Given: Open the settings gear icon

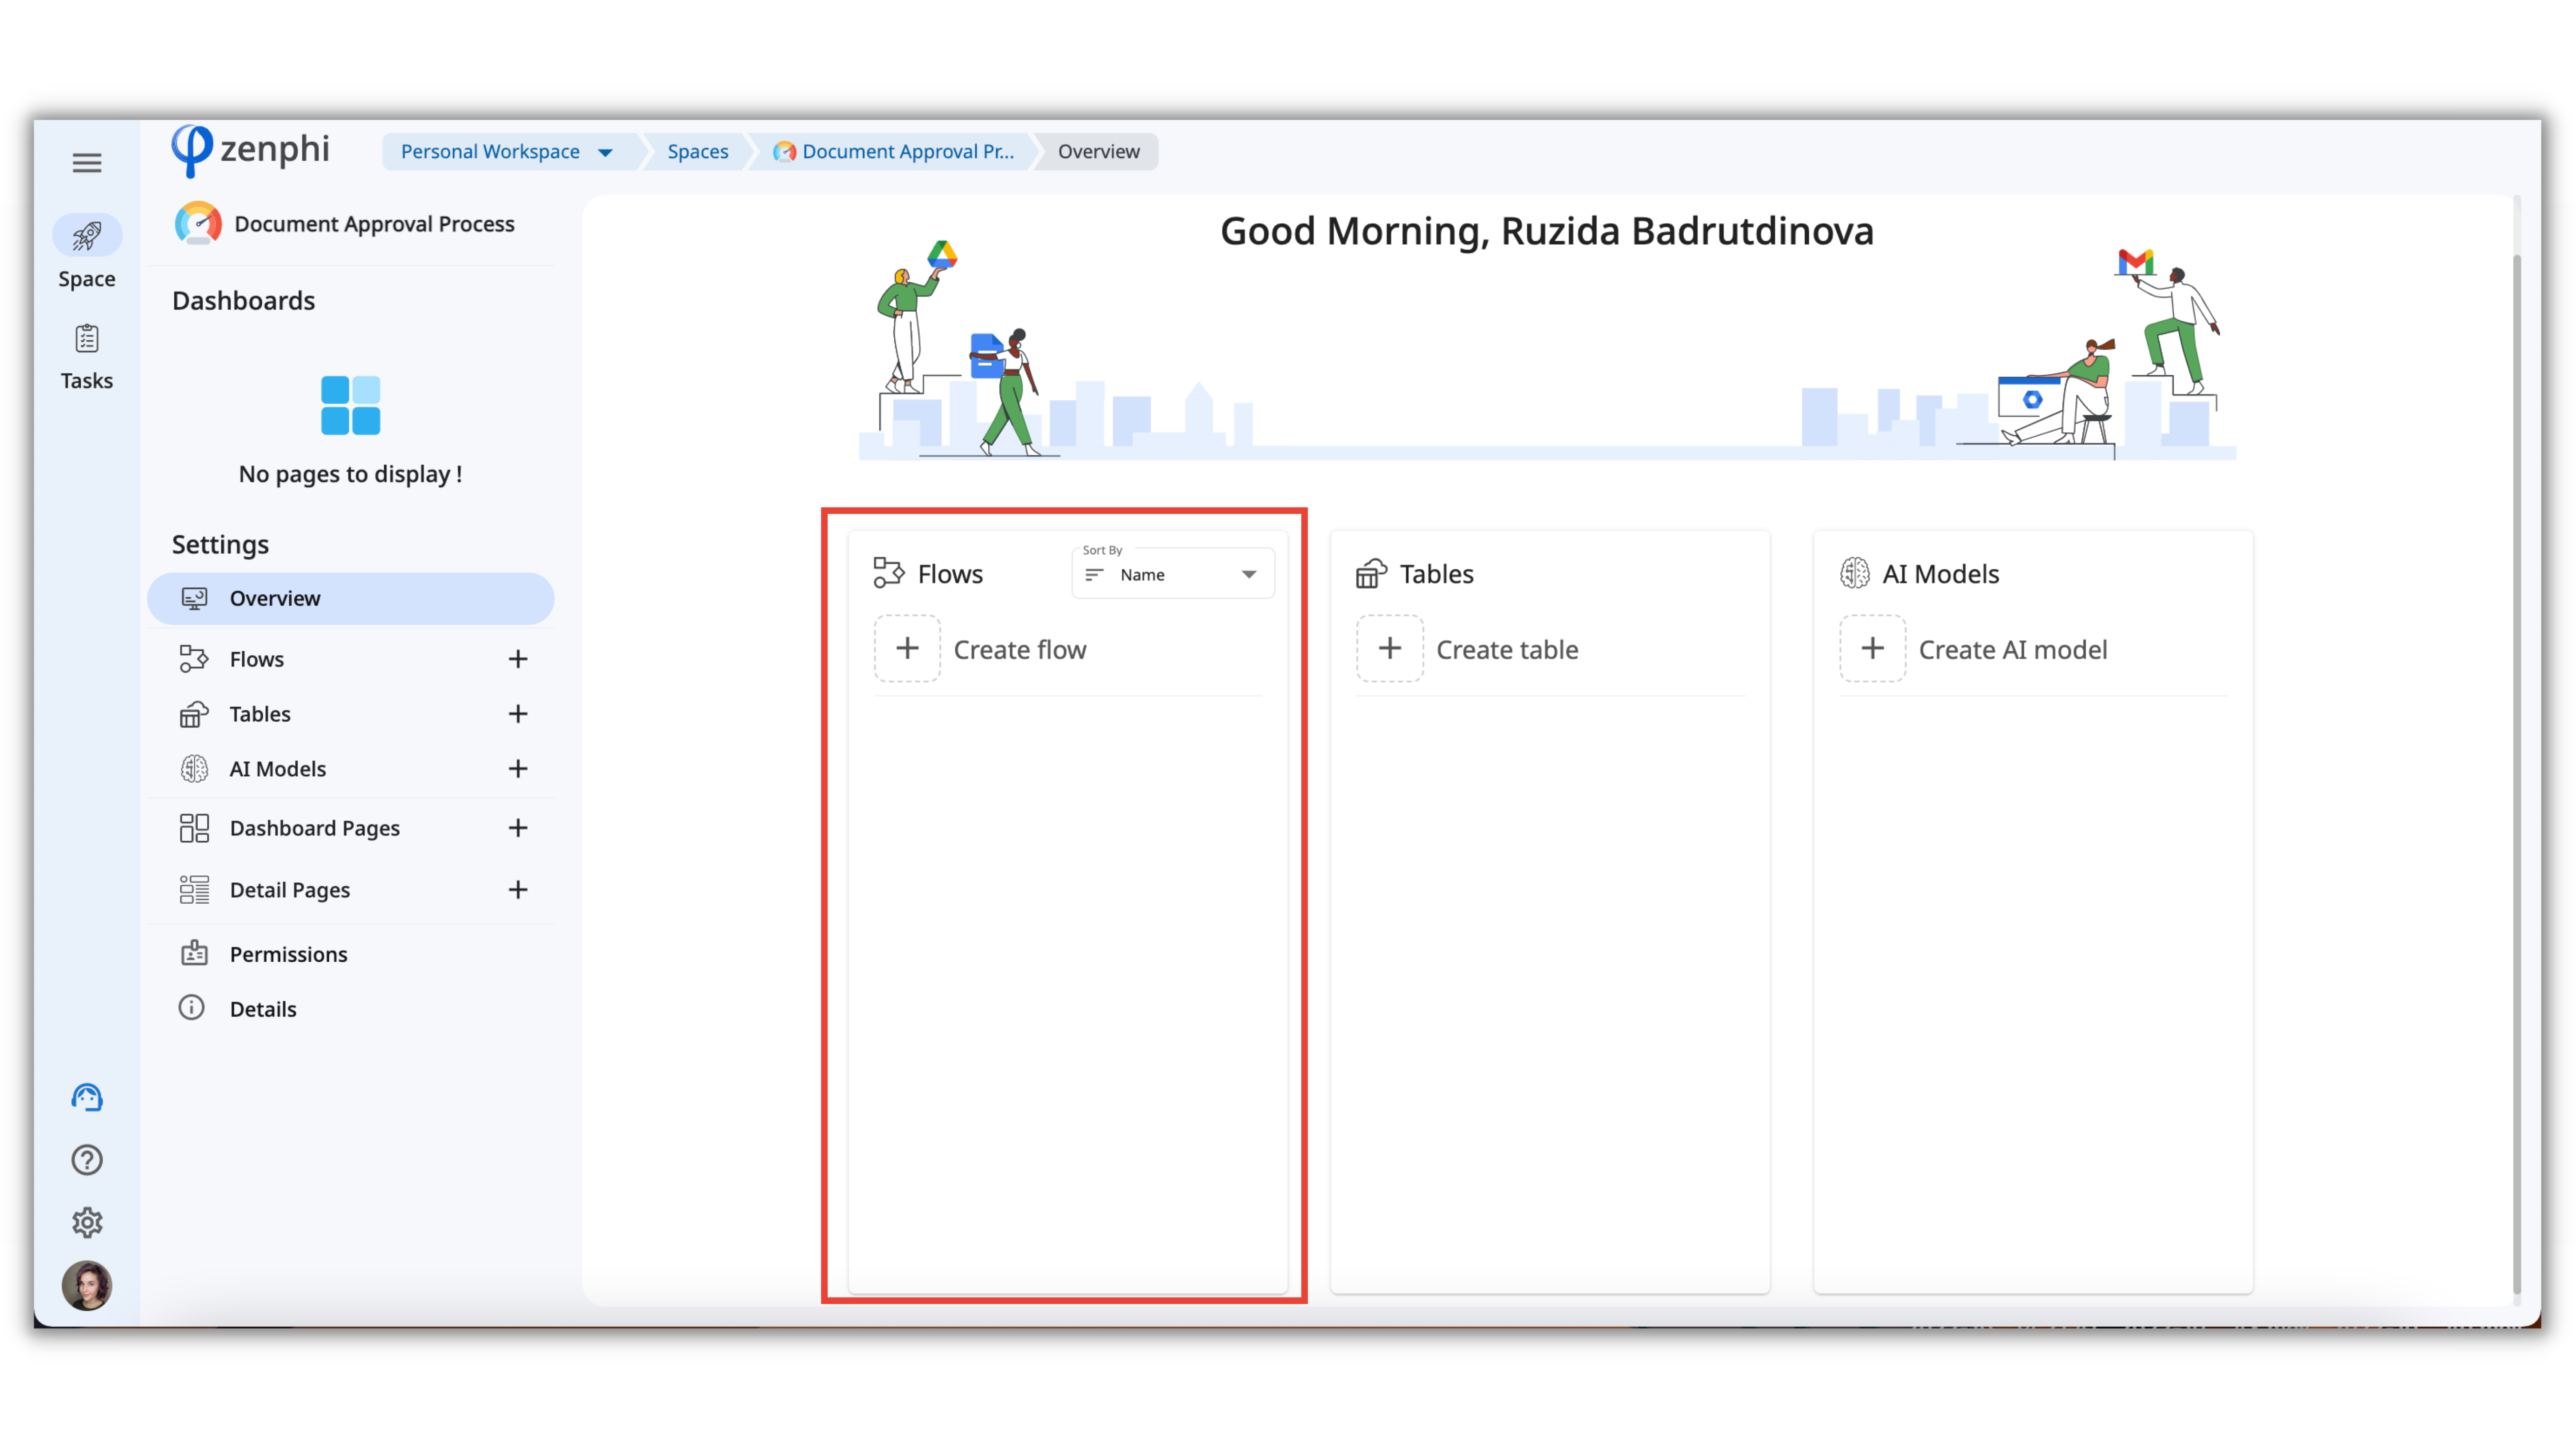Looking at the screenshot, I should click(x=87, y=1222).
